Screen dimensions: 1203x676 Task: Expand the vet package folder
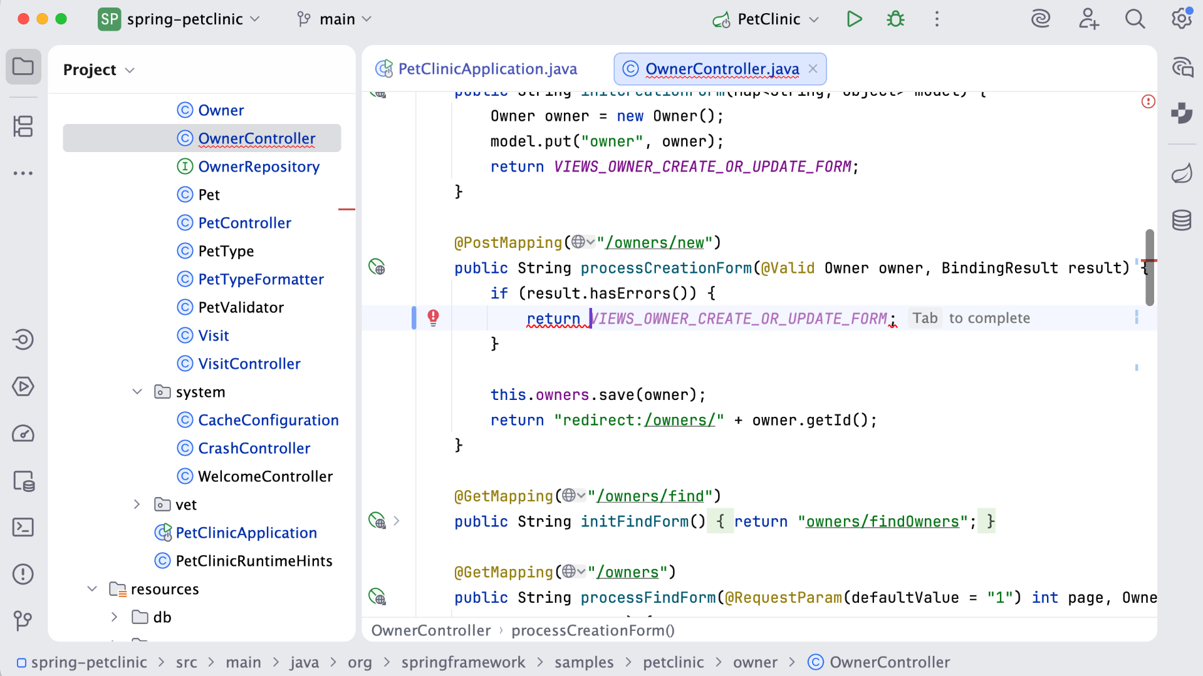[x=137, y=504]
